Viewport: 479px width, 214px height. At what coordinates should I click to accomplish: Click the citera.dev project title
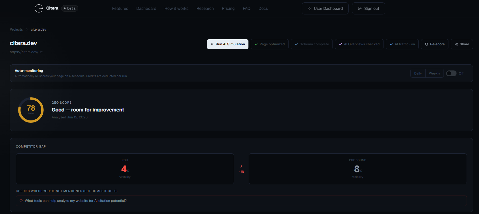(23, 43)
